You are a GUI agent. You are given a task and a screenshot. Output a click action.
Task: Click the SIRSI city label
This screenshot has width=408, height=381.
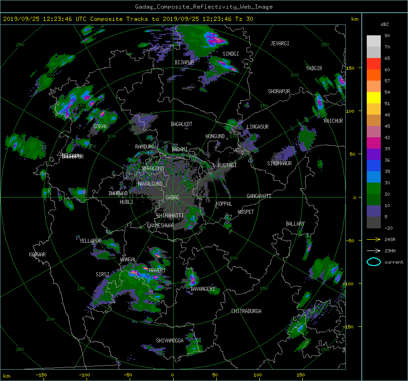tap(102, 275)
